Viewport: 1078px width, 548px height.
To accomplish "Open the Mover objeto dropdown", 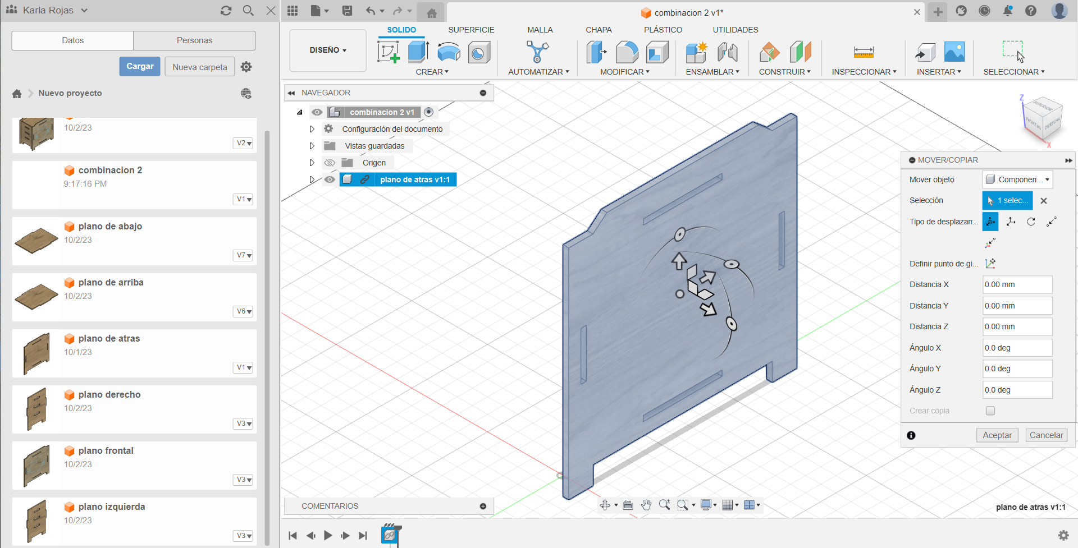I will click(x=1017, y=179).
